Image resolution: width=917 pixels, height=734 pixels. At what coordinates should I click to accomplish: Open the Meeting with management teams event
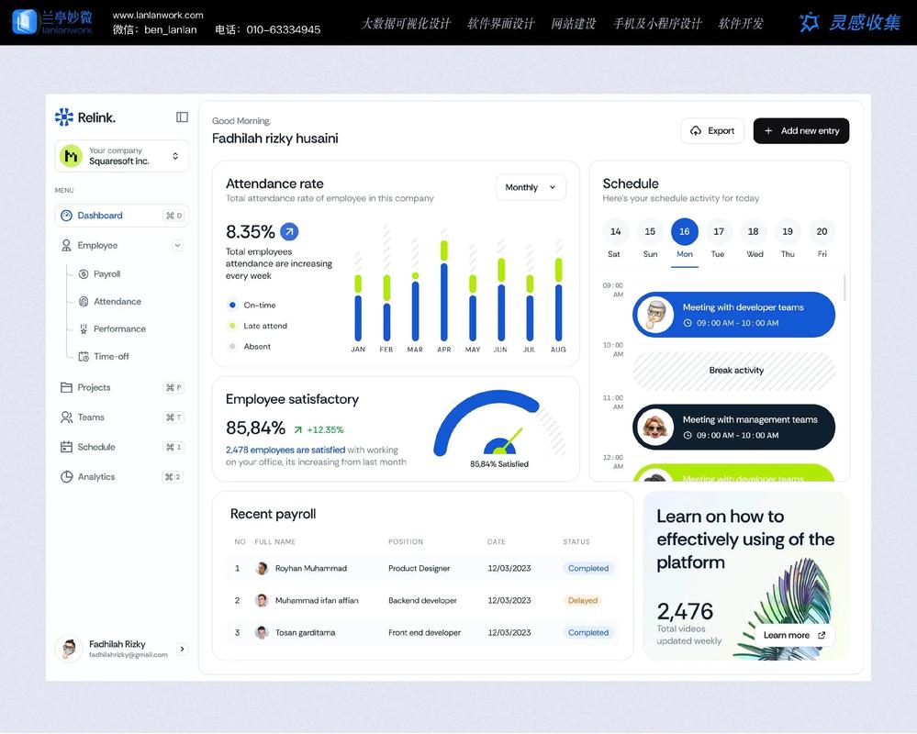pos(733,428)
